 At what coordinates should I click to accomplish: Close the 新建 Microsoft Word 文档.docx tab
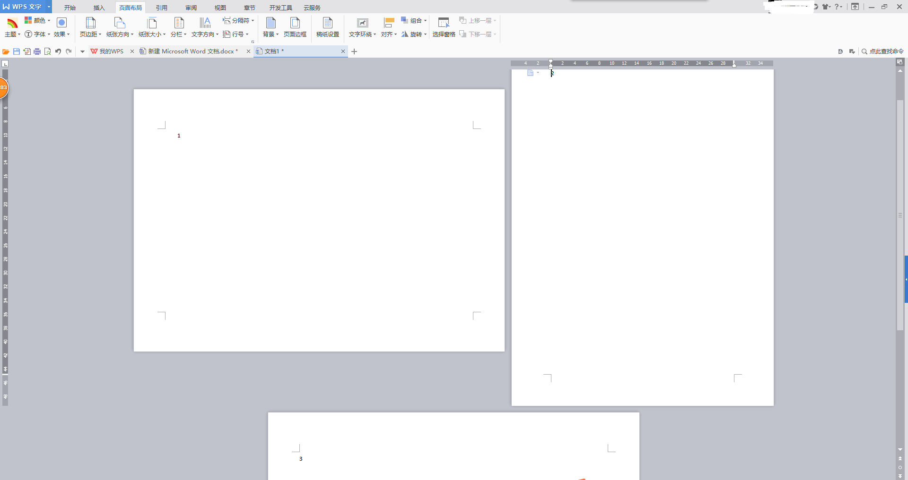click(x=248, y=51)
